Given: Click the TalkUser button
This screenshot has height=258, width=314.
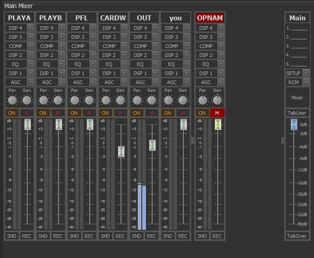Looking at the screenshot, I should point(297,113).
